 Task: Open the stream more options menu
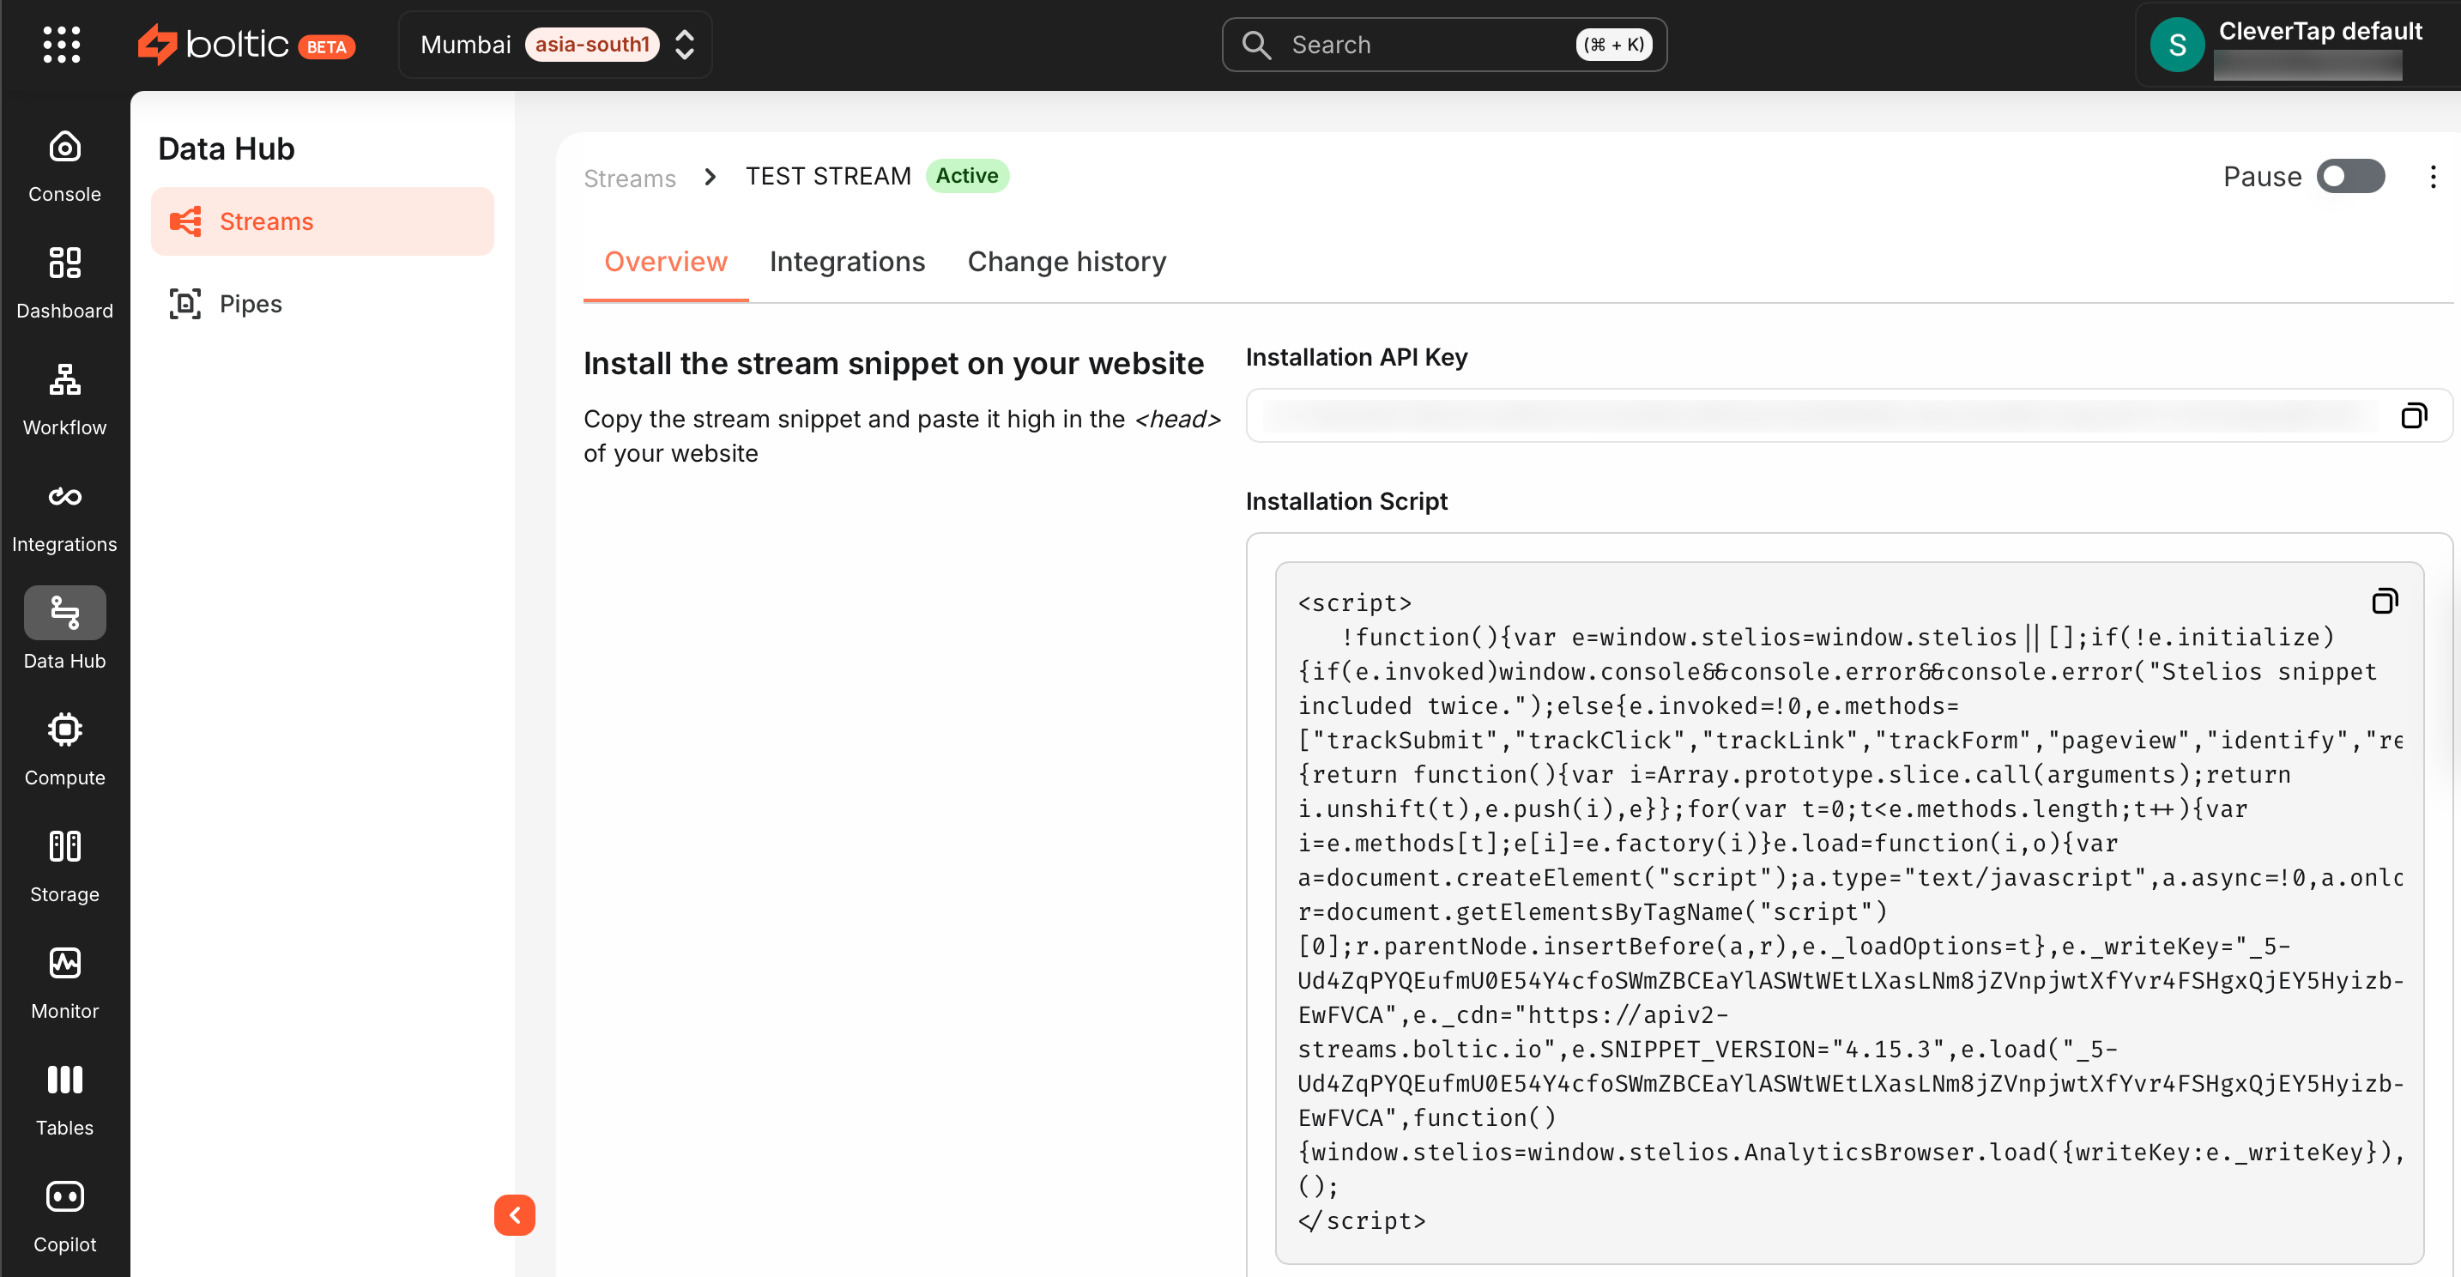pos(2433,177)
